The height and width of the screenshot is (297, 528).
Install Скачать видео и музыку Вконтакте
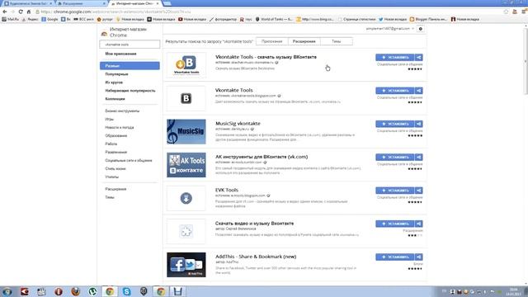coord(395,224)
